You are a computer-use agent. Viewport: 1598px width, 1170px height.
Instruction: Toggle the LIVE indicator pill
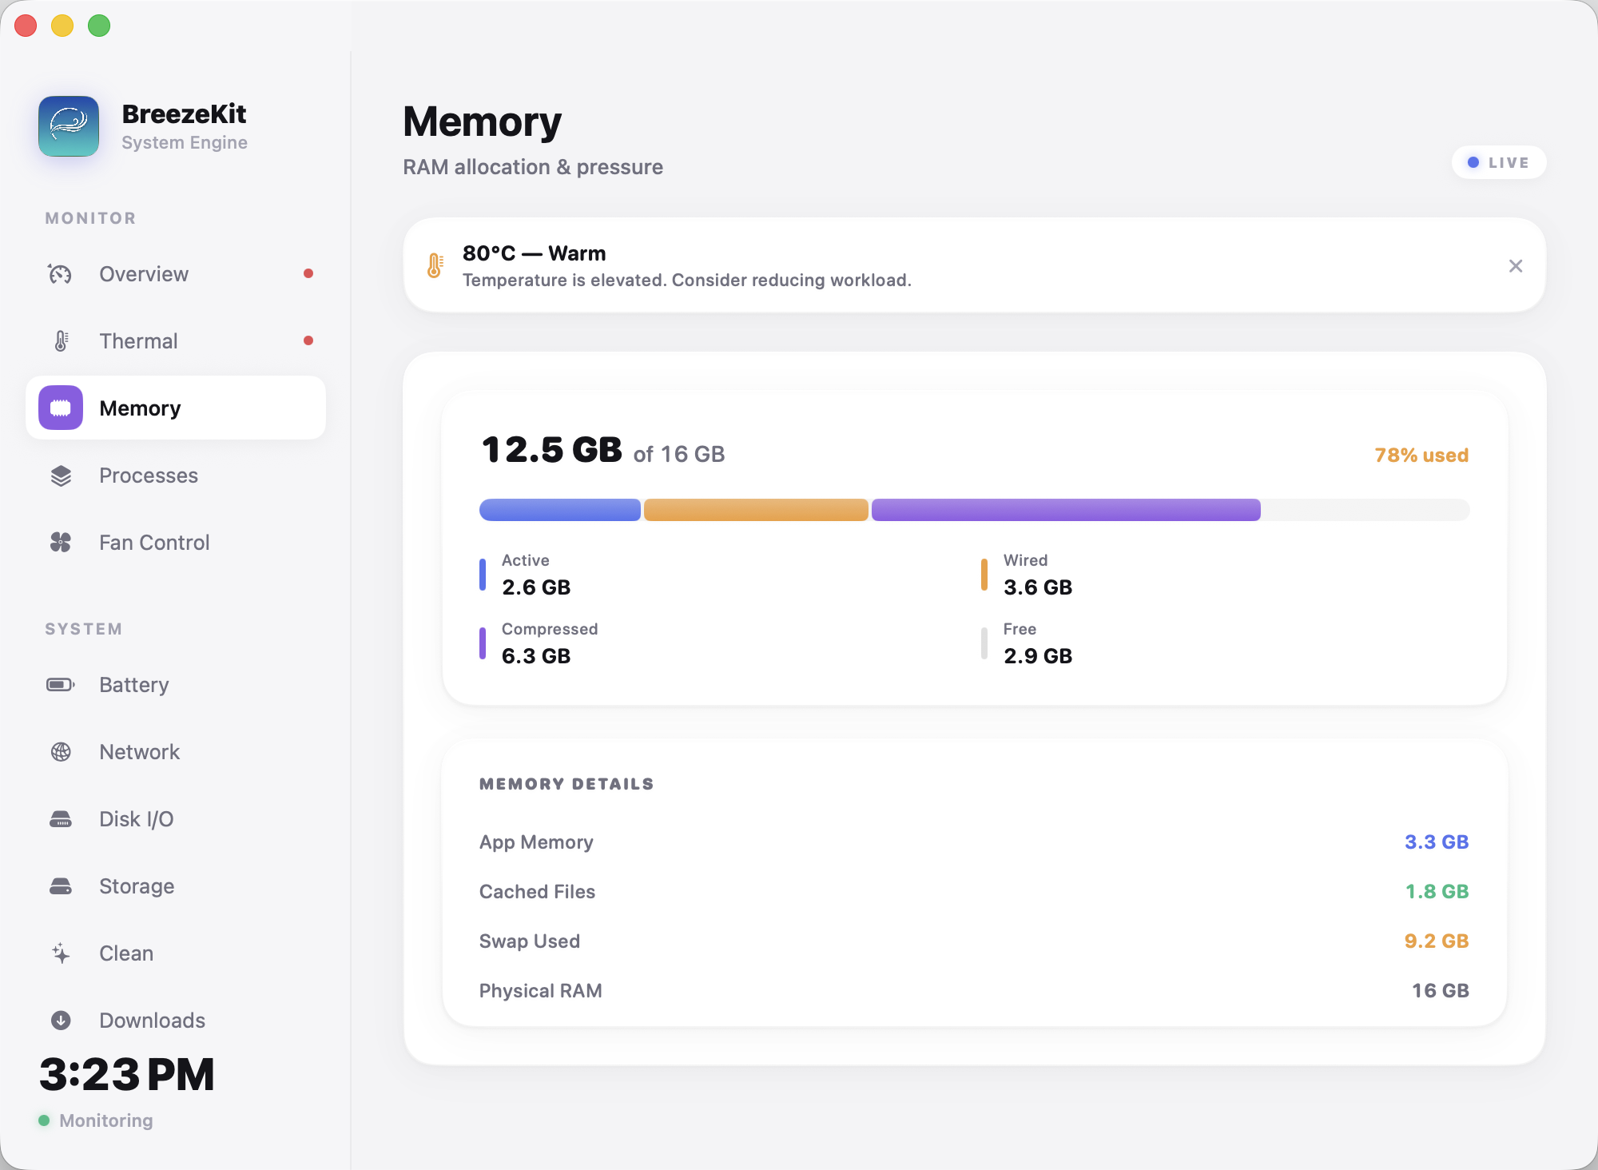[x=1498, y=163]
